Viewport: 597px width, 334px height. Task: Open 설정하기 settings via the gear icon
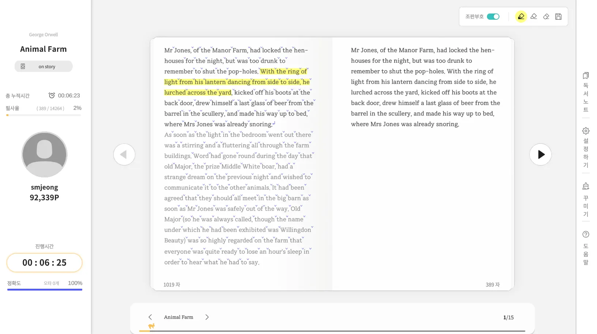point(586,147)
